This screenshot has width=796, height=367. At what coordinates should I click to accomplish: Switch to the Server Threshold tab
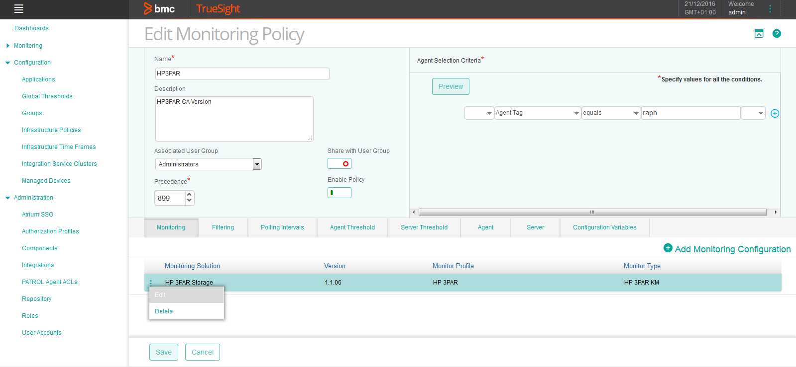[x=424, y=227]
